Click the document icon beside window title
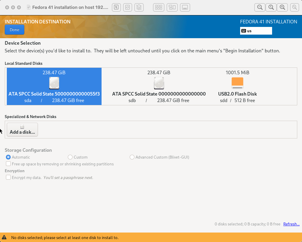302x242 pixels. click(x=29, y=7)
